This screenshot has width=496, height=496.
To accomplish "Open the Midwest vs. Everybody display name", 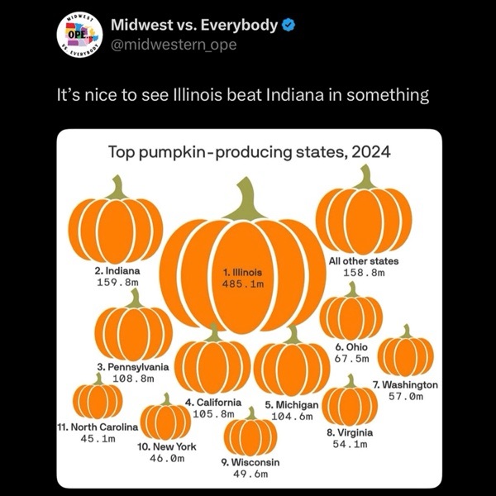I will coord(194,25).
